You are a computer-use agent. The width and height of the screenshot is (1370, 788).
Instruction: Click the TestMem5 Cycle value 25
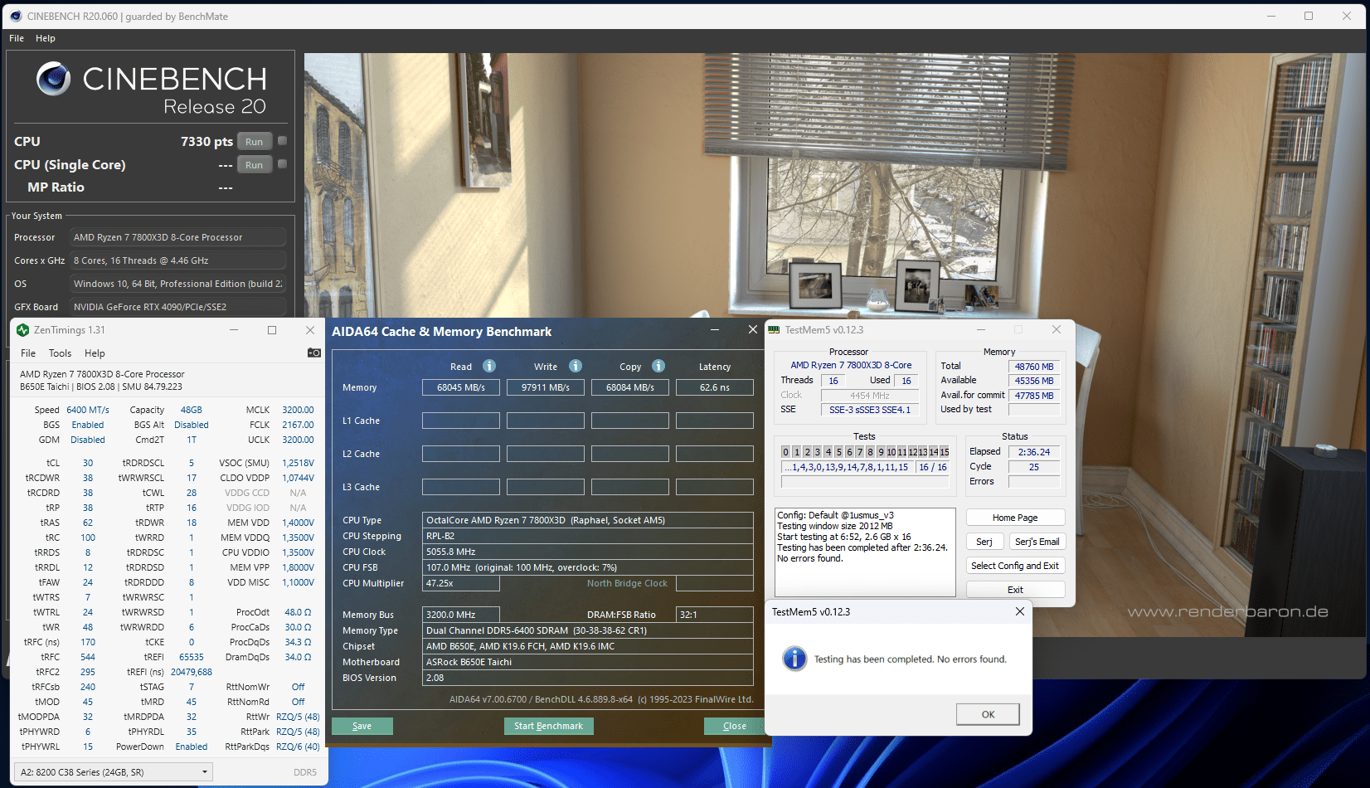(1034, 467)
